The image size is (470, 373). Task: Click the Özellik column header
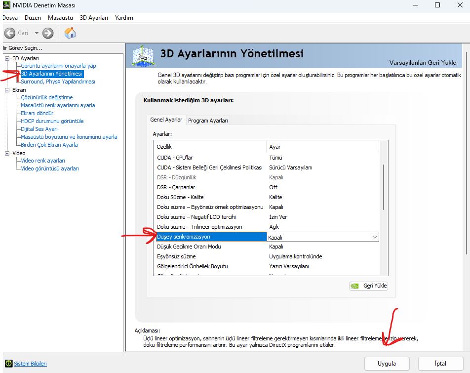coord(210,147)
